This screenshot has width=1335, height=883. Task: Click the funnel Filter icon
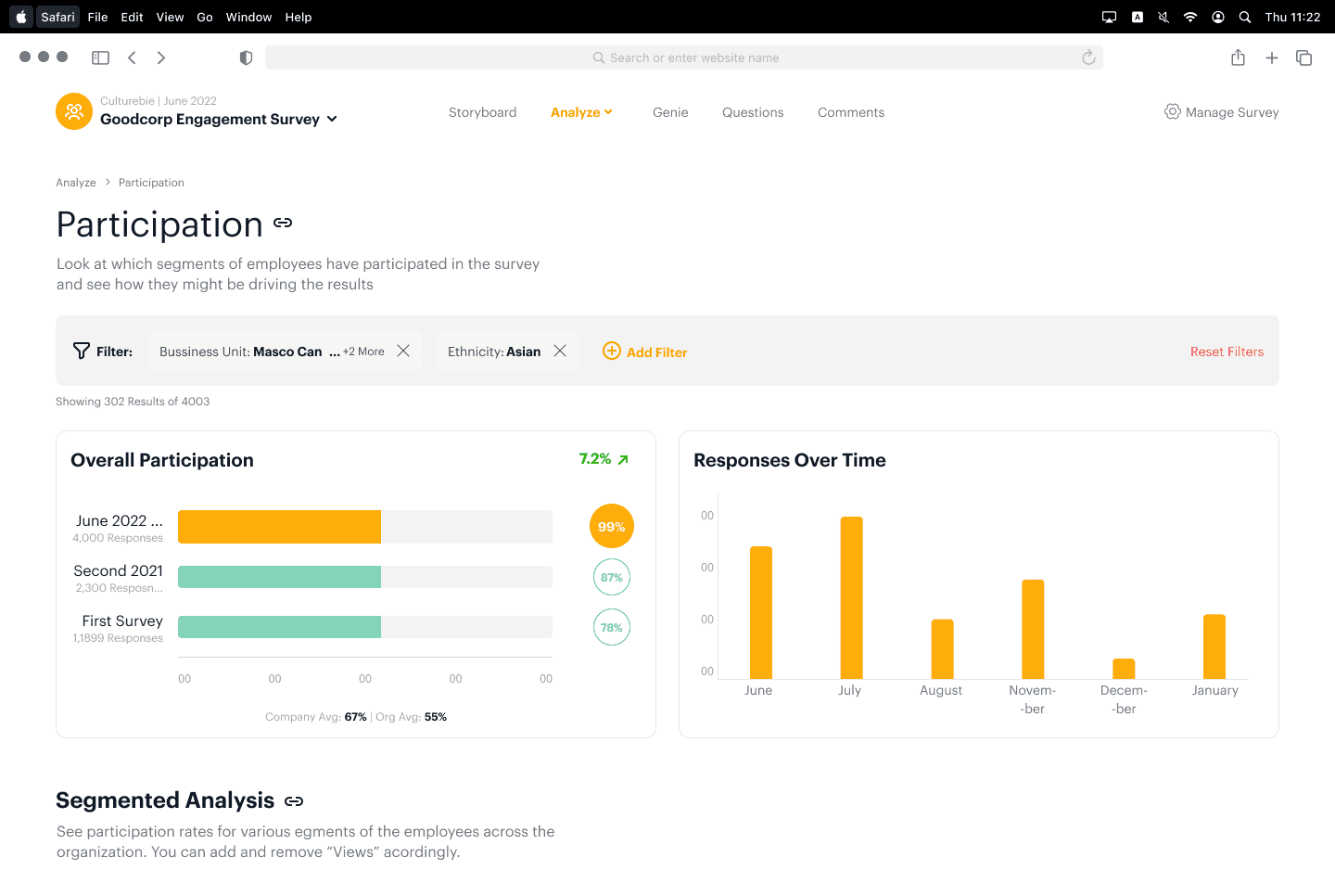pos(82,352)
